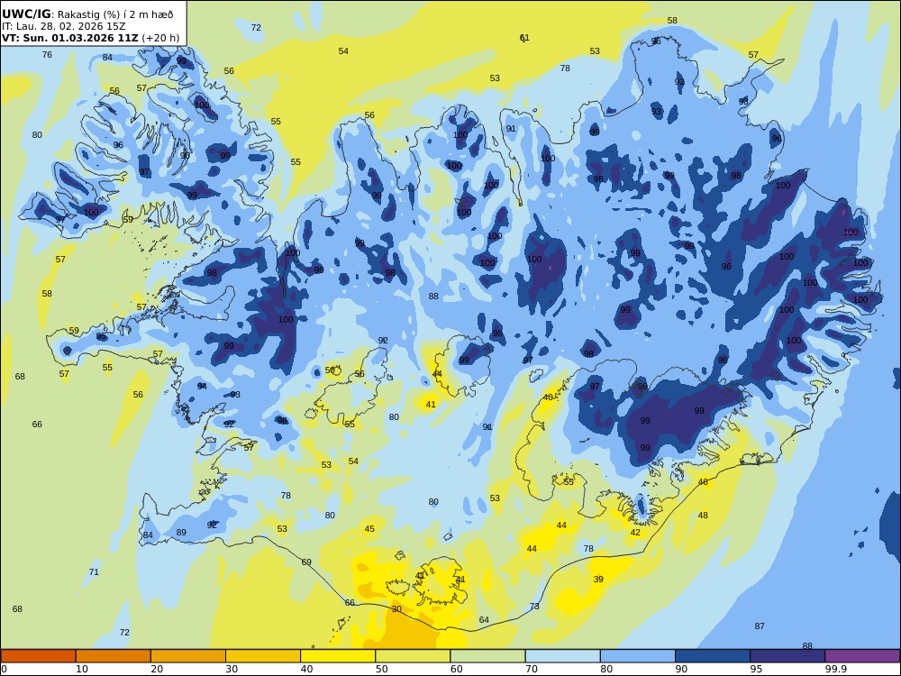
Task: Click the indigo 95–99.9 legend swatch
Action: coord(787,656)
